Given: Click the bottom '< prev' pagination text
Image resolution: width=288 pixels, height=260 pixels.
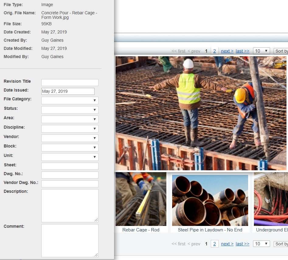Looking at the screenshot, I should pos(194,244).
